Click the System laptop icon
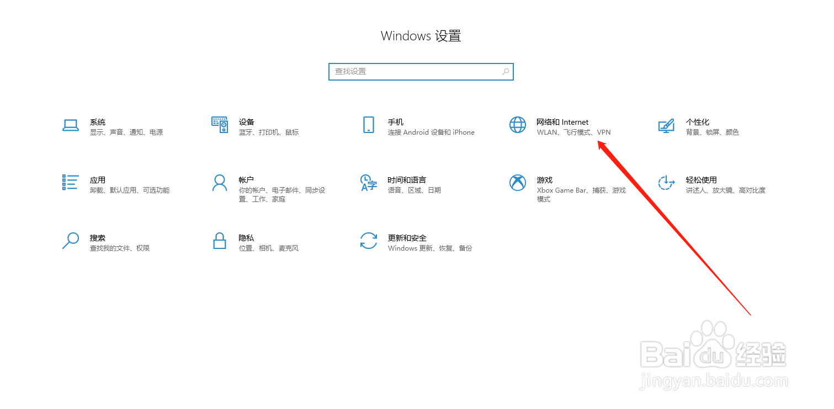 [x=70, y=125]
